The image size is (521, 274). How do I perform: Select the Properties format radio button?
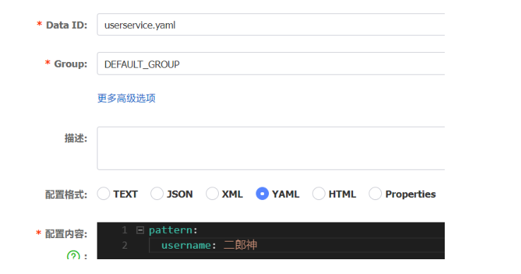coord(375,194)
